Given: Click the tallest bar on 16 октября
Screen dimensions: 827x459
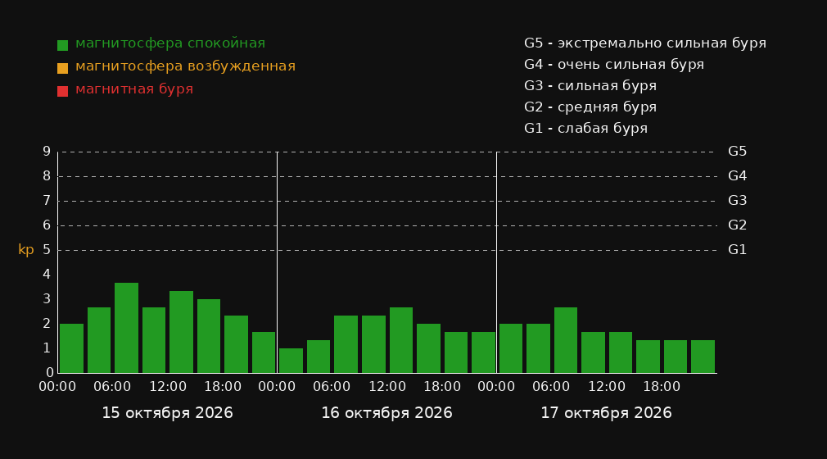Looking at the screenshot, I should (x=401, y=340).
